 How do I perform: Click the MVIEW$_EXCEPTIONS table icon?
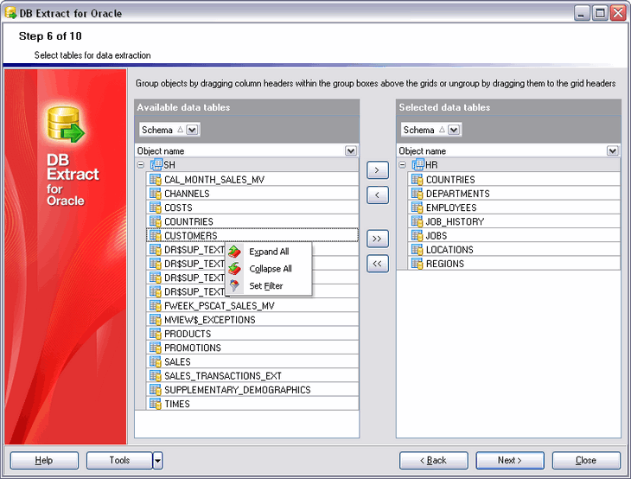156,319
